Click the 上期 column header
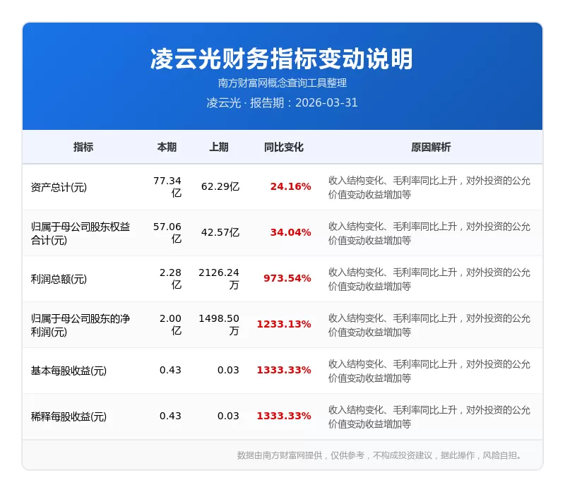The width and height of the screenshot is (565, 492). pyautogui.click(x=219, y=147)
